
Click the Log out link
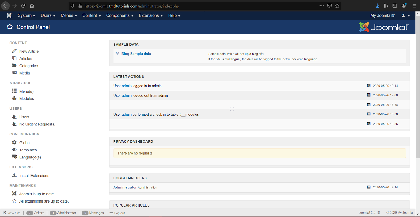pyautogui.click(x=119, y=213)
